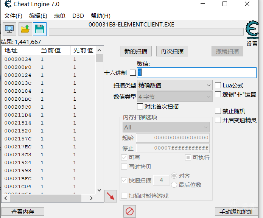Viewport: 263px width, 218px height.
Task: Click the 查看内存 button
Action: [23, 212]
